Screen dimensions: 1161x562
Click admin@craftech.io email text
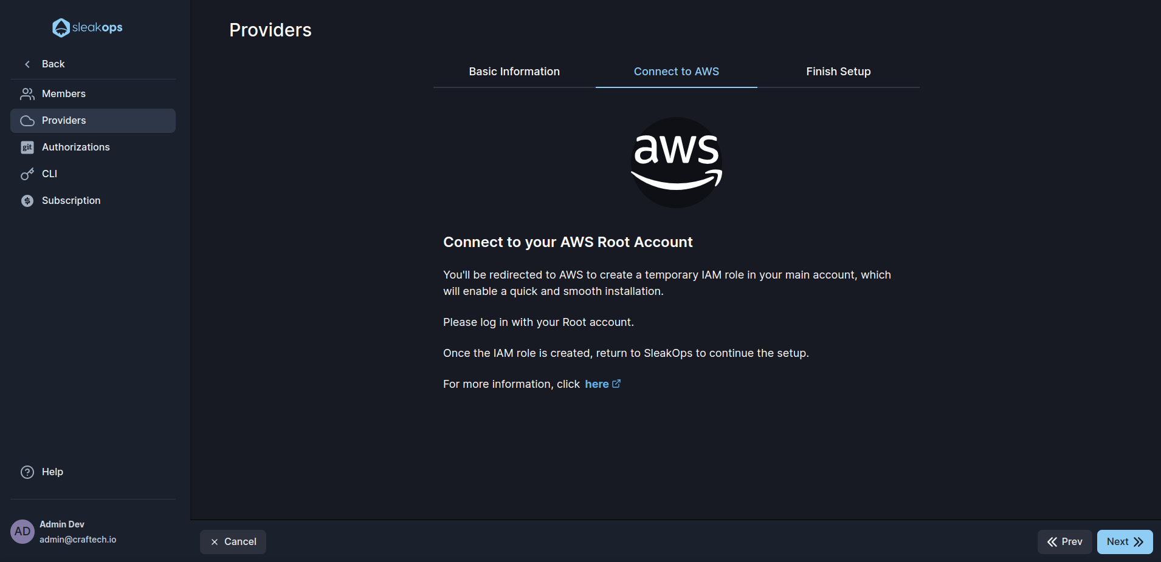point(78,540)
